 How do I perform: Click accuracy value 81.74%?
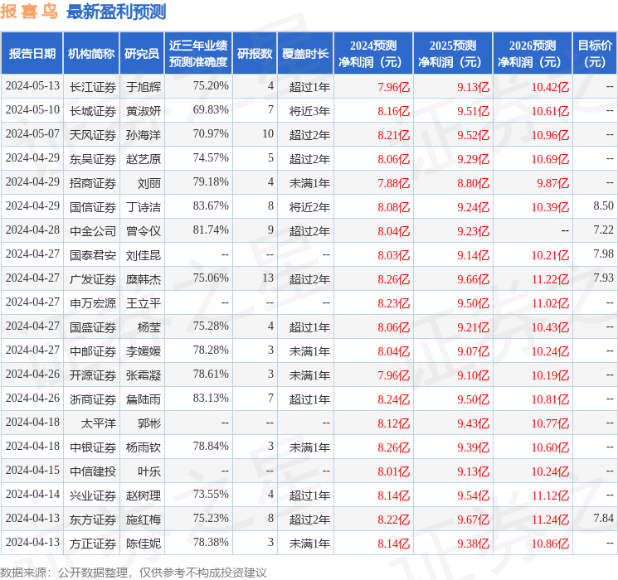coord(211,230)
